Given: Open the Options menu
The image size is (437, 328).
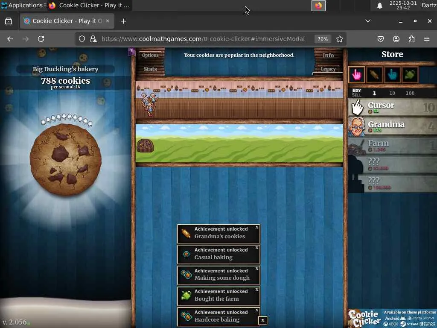Looking at the screenshot, I should [150, 55].
